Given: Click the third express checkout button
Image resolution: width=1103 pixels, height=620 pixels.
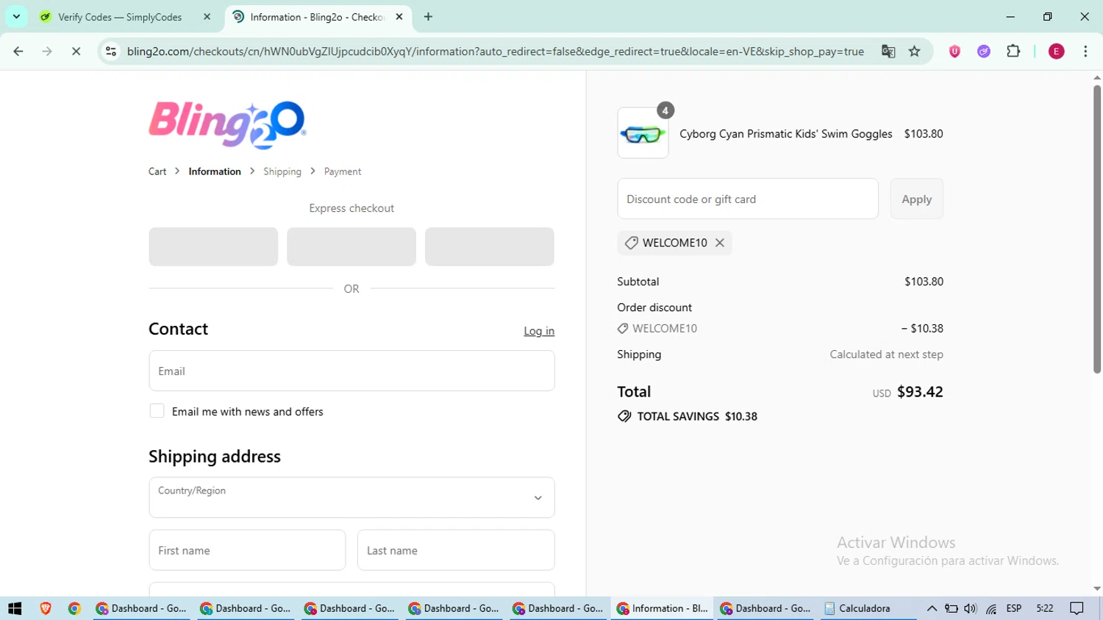Looking at the screenshot, I should [490, 246].
